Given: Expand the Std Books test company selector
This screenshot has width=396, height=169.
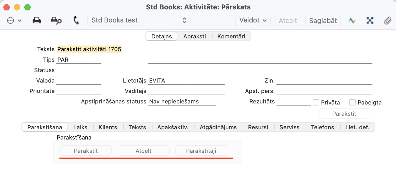Looking at the screenshot, I should [x=139, y=20].
